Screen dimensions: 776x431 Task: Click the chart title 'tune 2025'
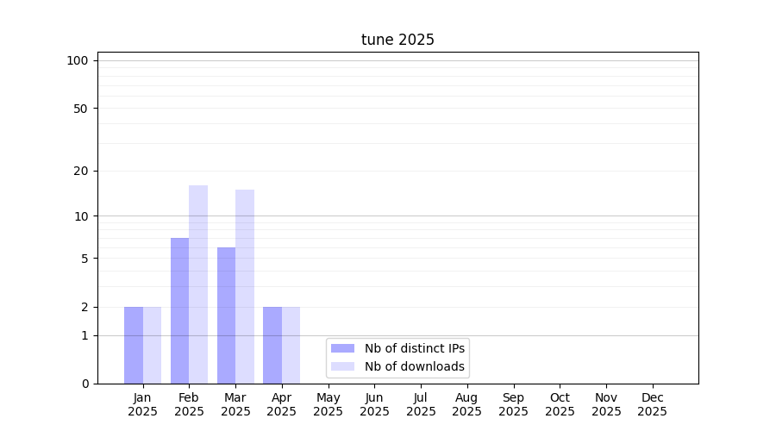coord(397,40)
